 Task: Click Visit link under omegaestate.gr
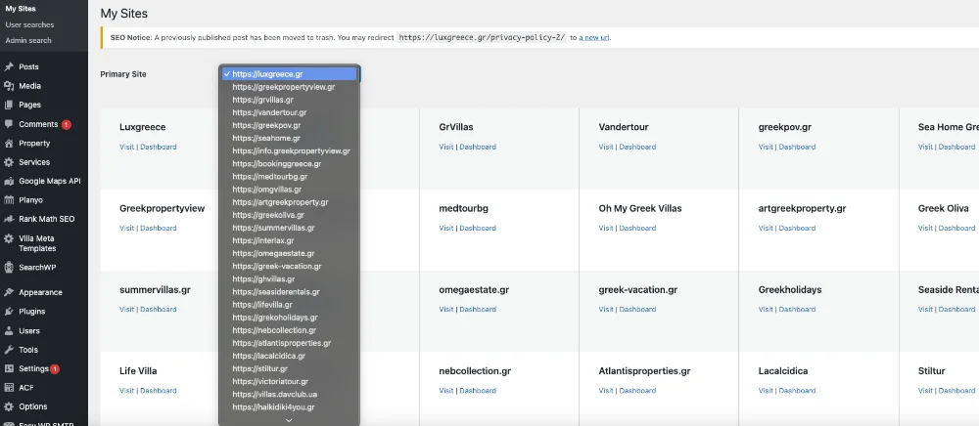(446, 309)
